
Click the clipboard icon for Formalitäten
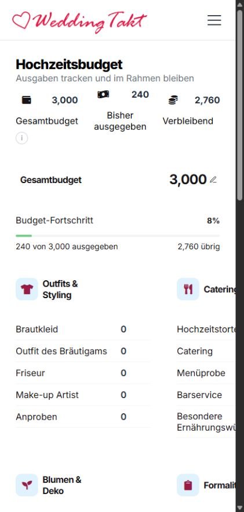click(x=188, y=485)
